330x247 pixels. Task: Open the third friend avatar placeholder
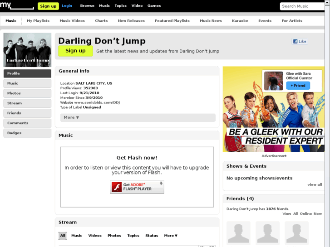pos(296,233)
